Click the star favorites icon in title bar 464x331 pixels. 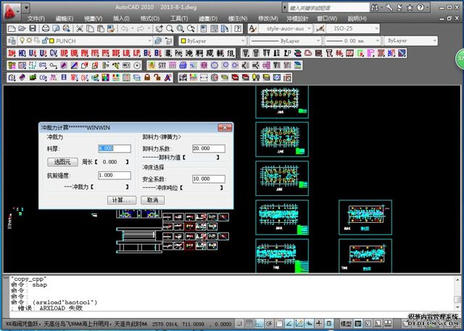(x=410, y=7)
